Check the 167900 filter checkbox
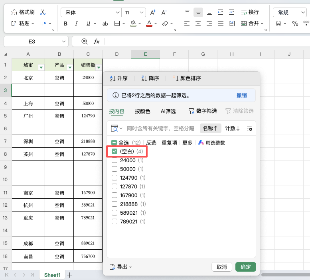Screen dimensions: 310x280 pyautogui.click(x=115, y=195)
